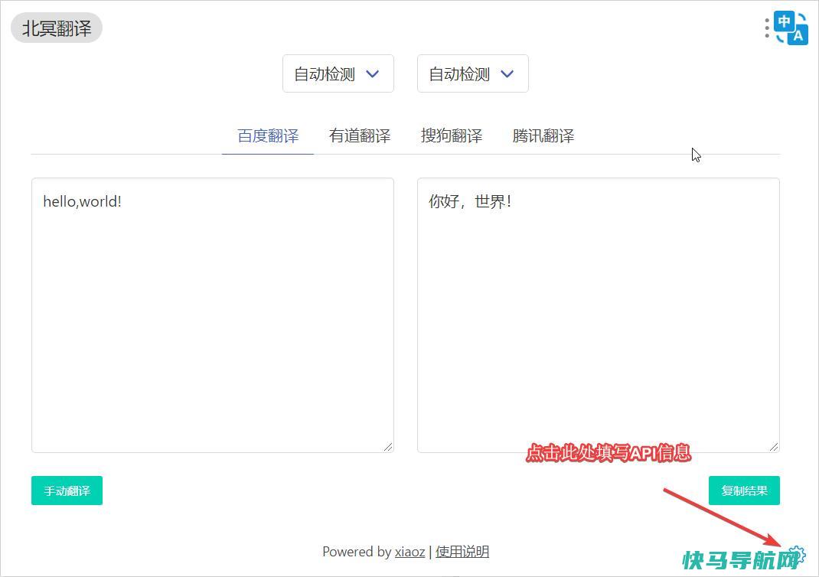
Task: Switch to the 搜狗翻译 tab
Action: coord(452,135)
